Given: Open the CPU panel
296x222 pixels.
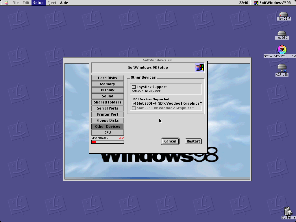Looking at the screenshot, I should coord(108,132).
